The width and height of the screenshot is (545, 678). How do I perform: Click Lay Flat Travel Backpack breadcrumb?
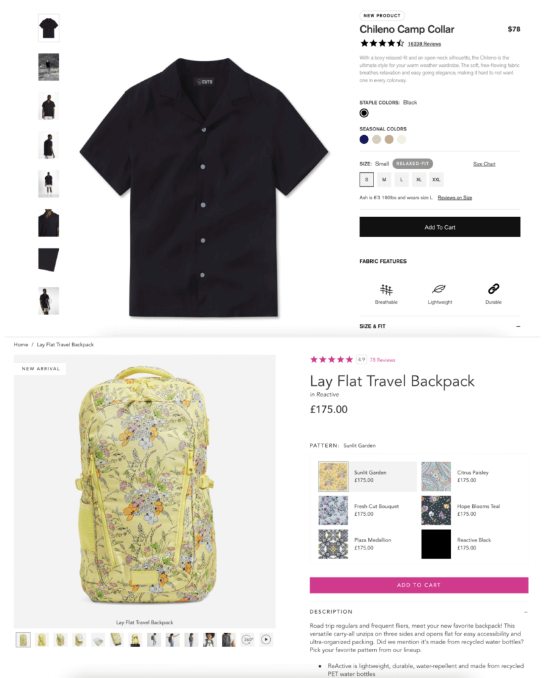tap(66, 344)
